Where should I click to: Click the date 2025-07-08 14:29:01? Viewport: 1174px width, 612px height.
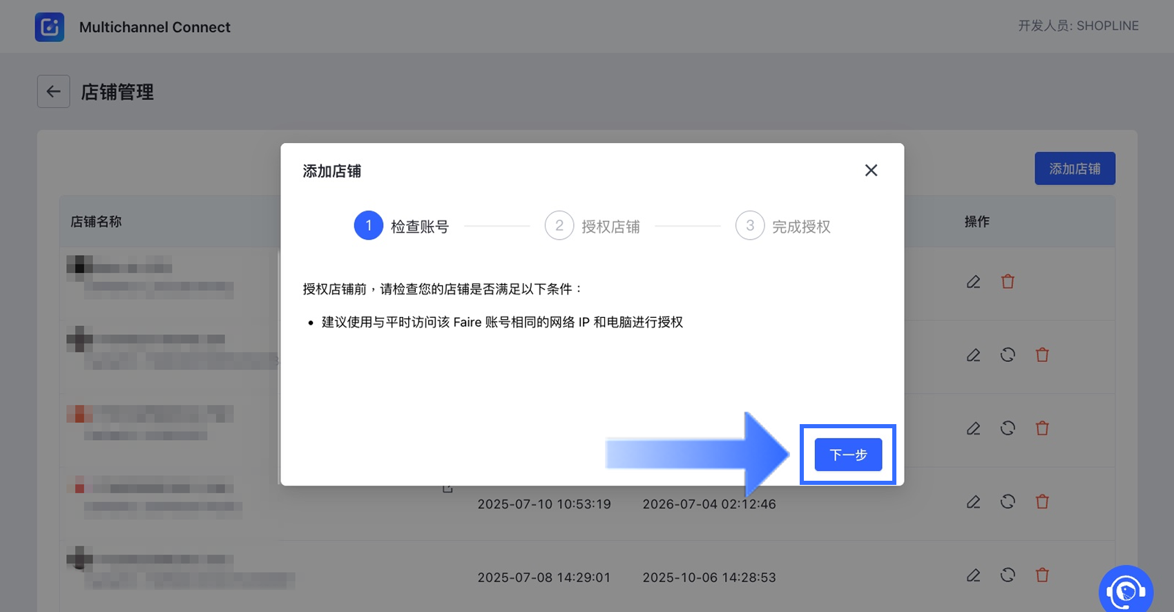point(544,577)
